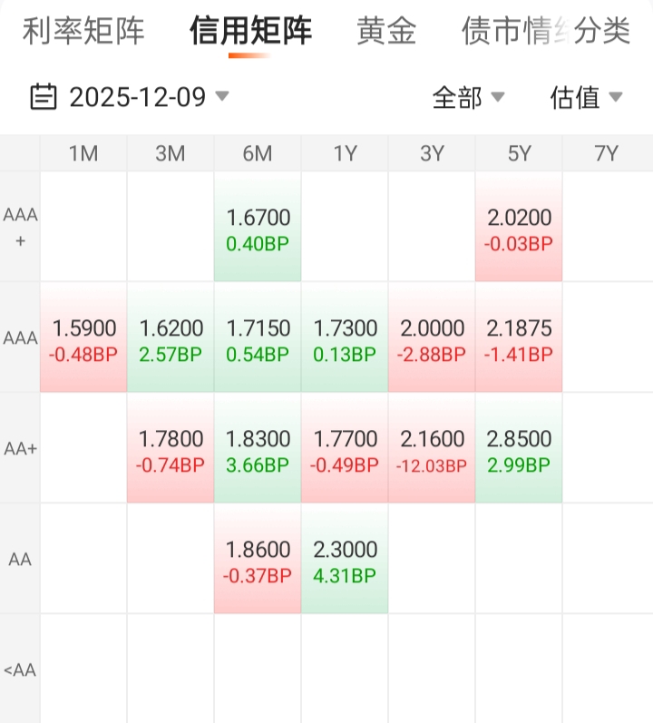Screen dimensions: 653x723
Task: Tap the AAA+ 5Y cell showing 2.0200
Action: point(519,228)
